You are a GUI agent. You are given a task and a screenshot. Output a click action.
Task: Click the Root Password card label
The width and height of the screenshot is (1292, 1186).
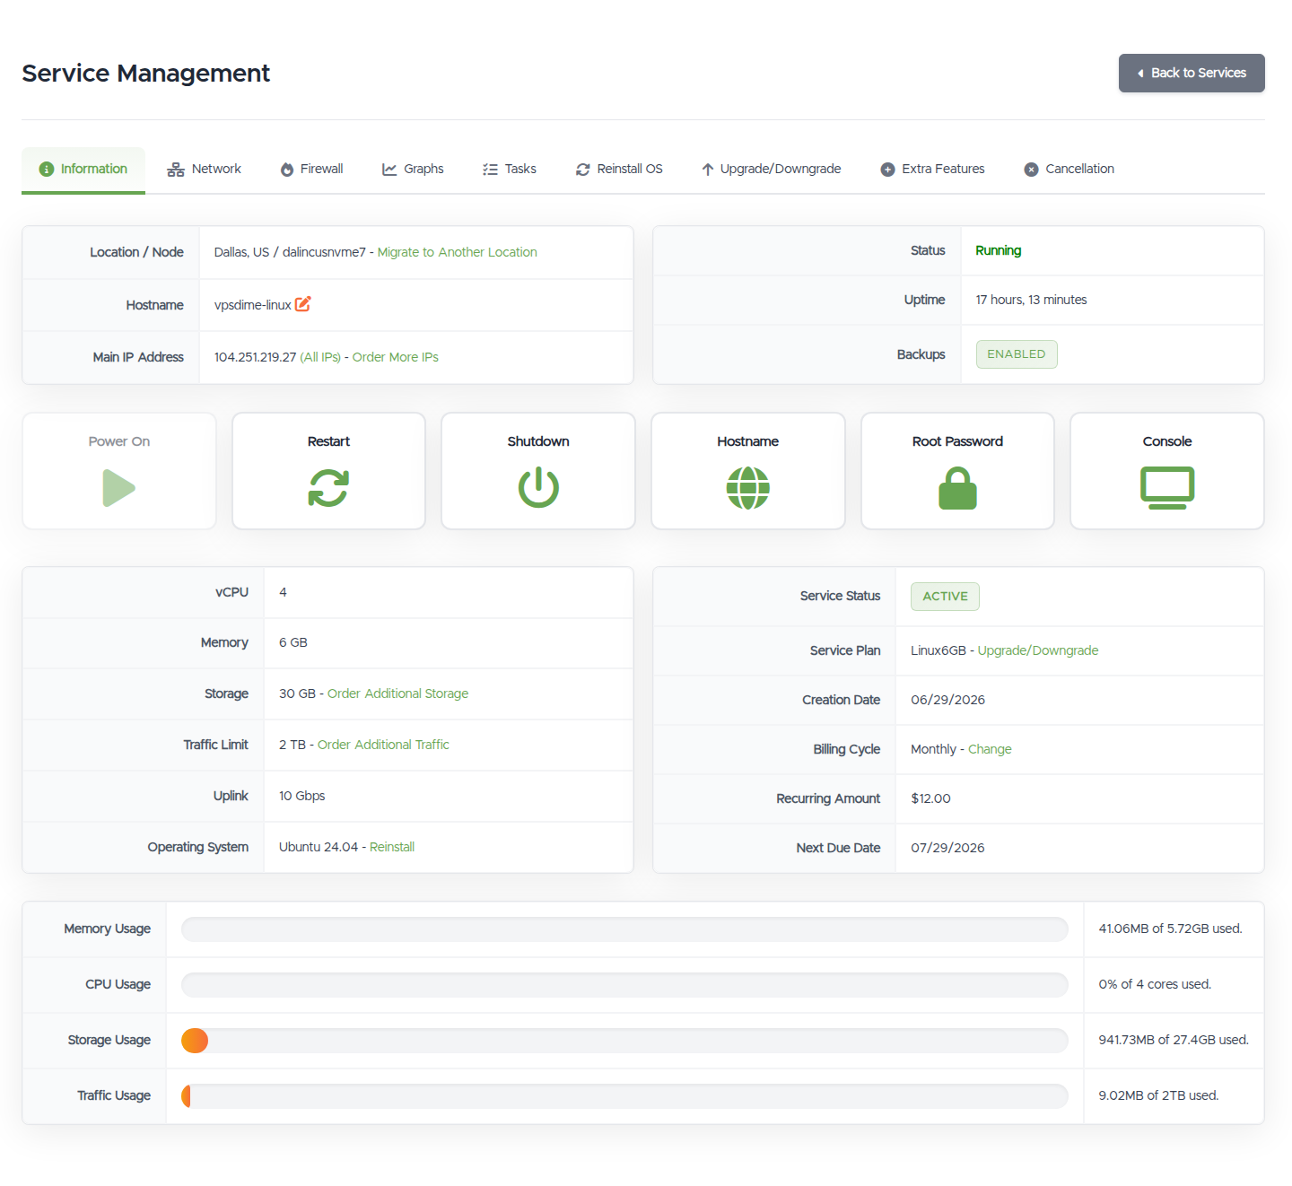(x=957, y=441)
